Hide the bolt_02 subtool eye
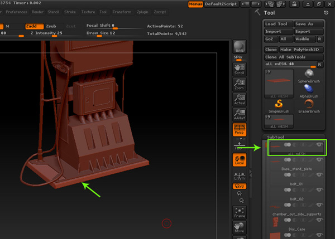The width and height of the screenshot is (335, 239). tap(319, 190)
